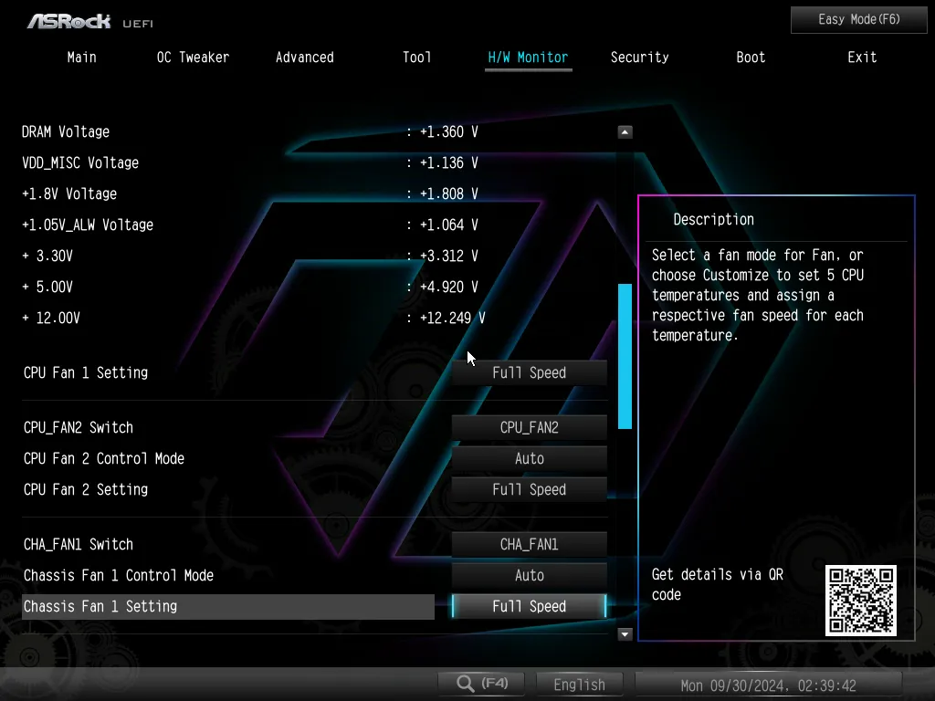Viewport: 935px width, 701px height.
Task: Open the Boot tab
Action: click(x=751, y=58)
